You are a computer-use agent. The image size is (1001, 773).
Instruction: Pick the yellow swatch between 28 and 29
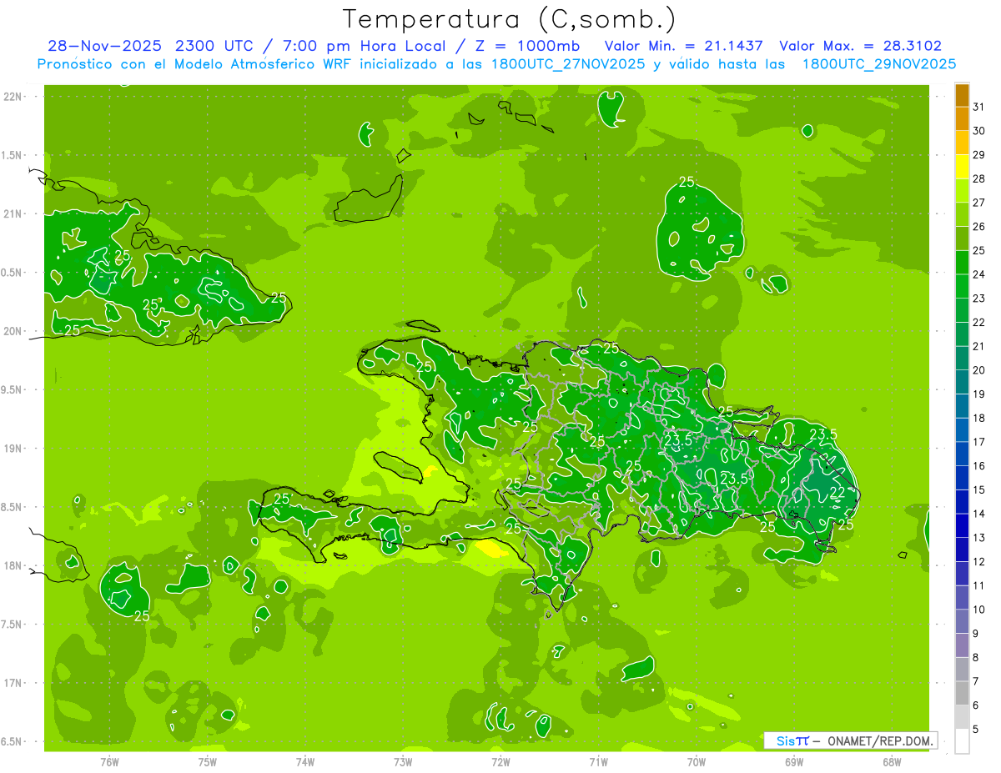pos(962,168)
